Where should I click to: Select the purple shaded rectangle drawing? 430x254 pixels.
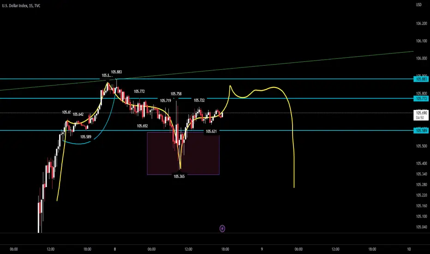(183, 153)
